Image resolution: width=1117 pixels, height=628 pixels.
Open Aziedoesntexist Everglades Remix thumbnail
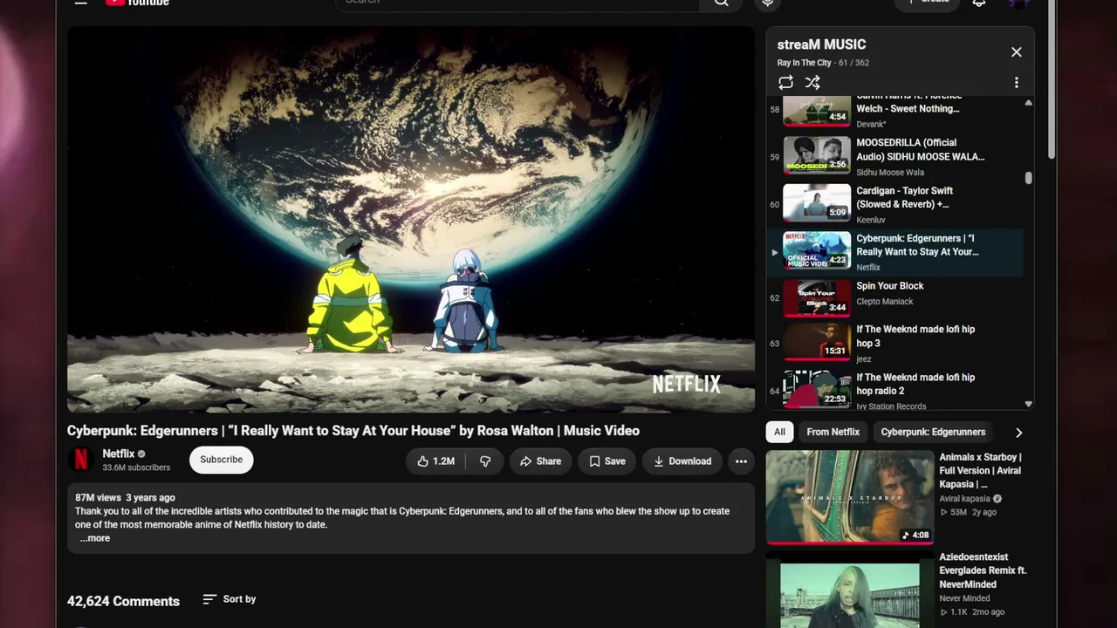[850, 590]
